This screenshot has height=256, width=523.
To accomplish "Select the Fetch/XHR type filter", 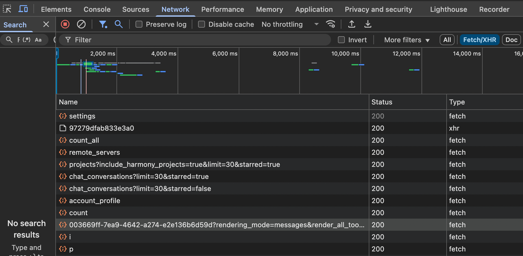I will (x=480, y=40).
